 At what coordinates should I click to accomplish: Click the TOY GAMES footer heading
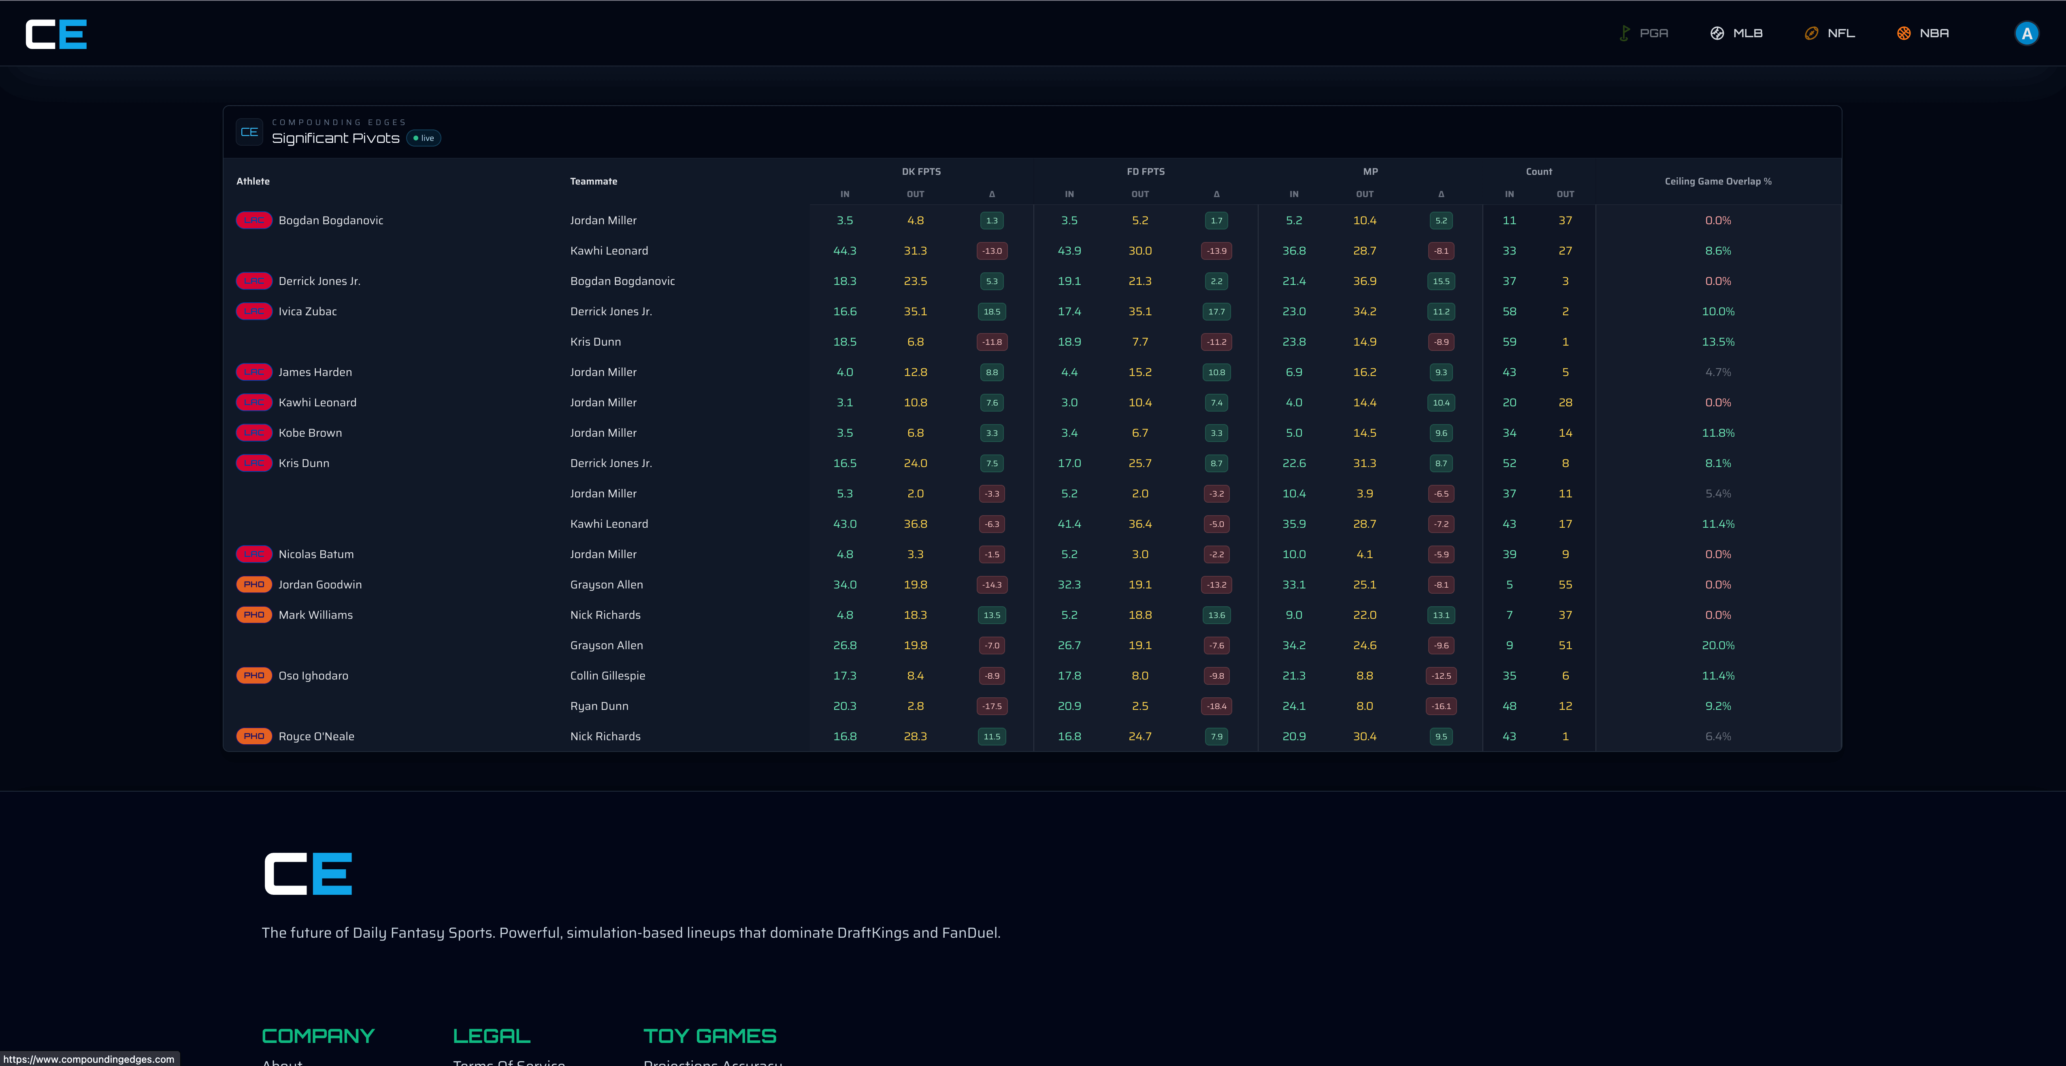pos(710,1036)
